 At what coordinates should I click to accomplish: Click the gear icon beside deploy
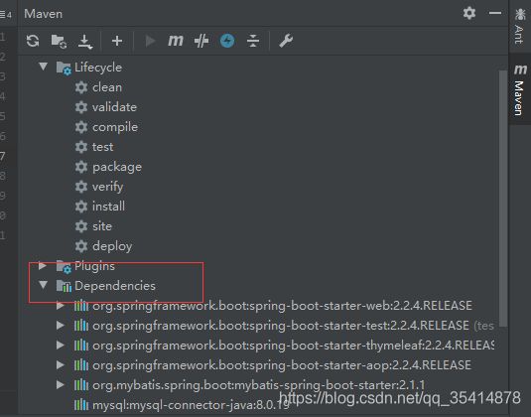click(81, 246)
